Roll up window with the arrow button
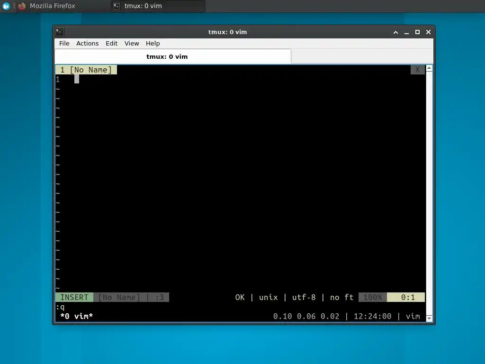The image size is (485, 364). [395, 32]
